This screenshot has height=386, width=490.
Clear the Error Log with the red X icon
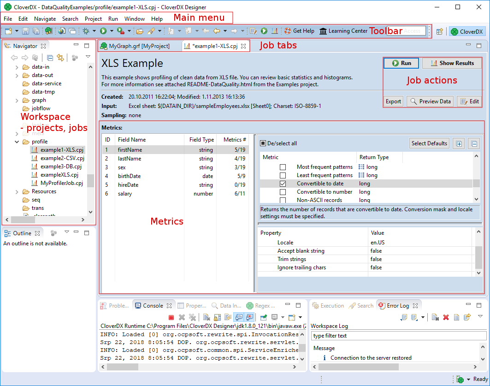point(446,317)
